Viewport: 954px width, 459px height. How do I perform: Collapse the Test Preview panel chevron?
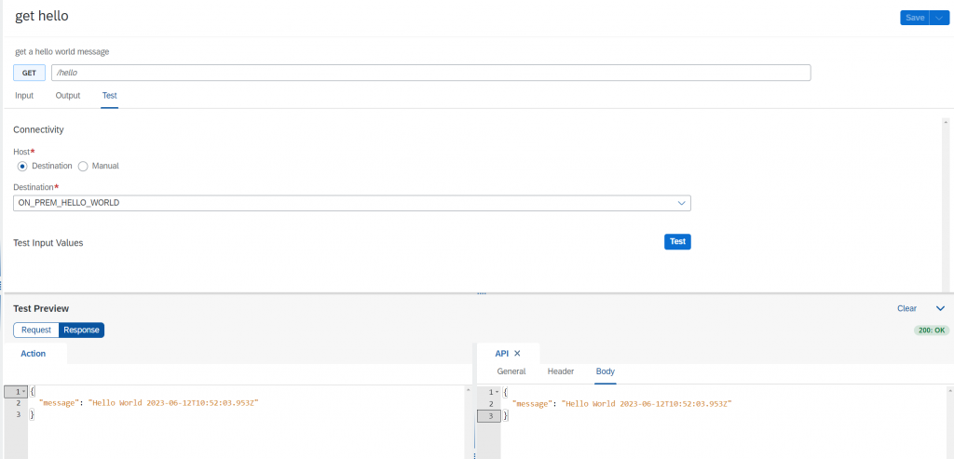click(941, 309)
